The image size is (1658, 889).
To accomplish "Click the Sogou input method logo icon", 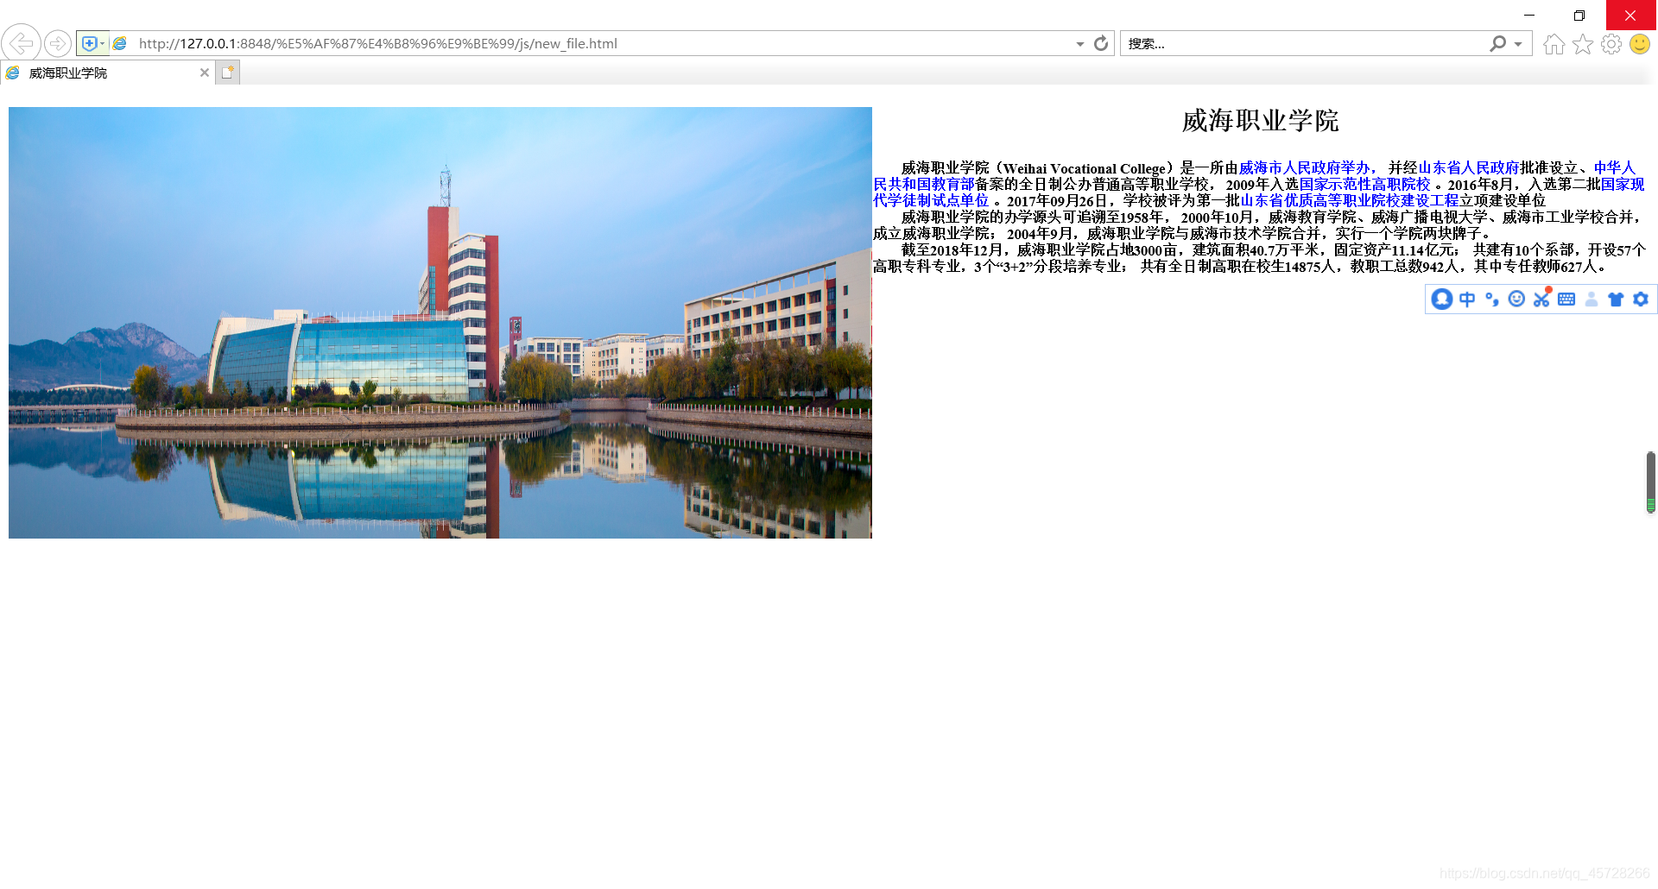I will coord(1441,299).
